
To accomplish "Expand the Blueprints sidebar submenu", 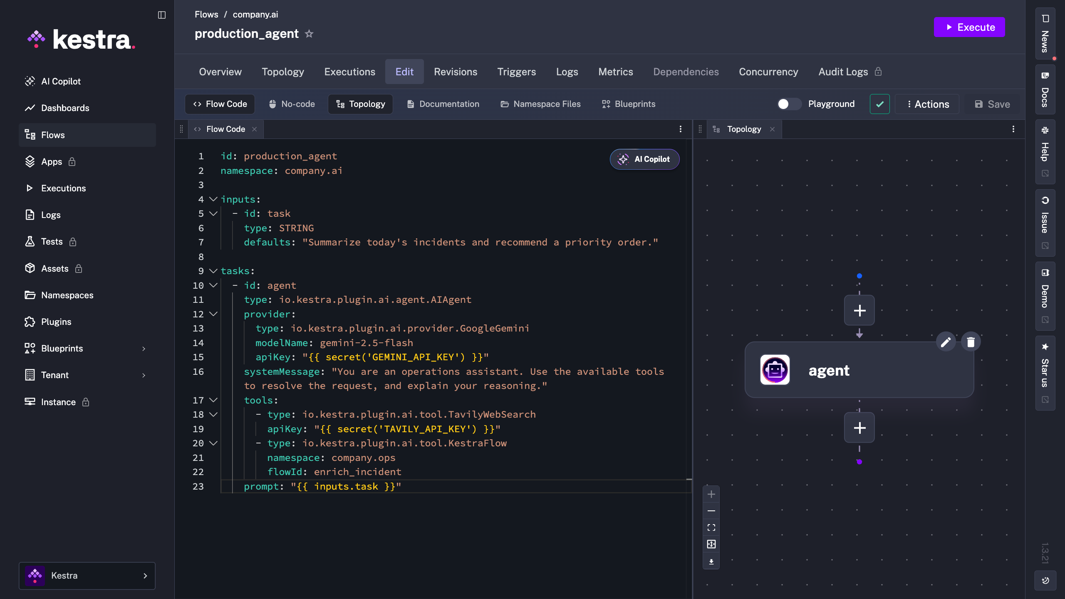I will [144, 349].
